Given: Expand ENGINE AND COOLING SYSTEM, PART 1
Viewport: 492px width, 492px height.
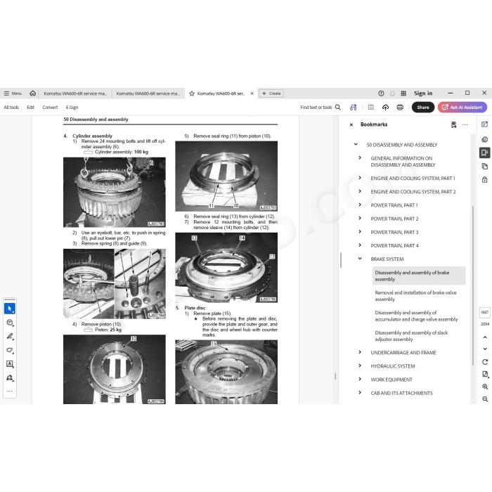Looking at the screenshot, I should pos(360,178).
